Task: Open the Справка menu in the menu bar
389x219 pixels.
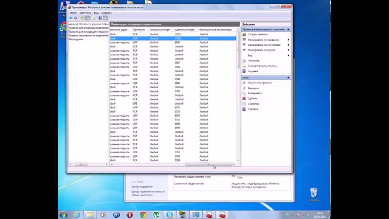Action: pos(107,13)
